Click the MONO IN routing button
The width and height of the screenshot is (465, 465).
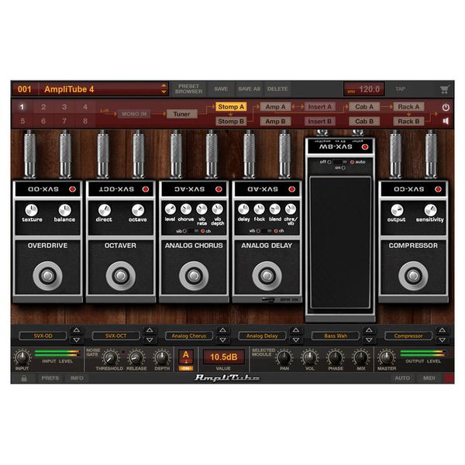coord(134,114)
